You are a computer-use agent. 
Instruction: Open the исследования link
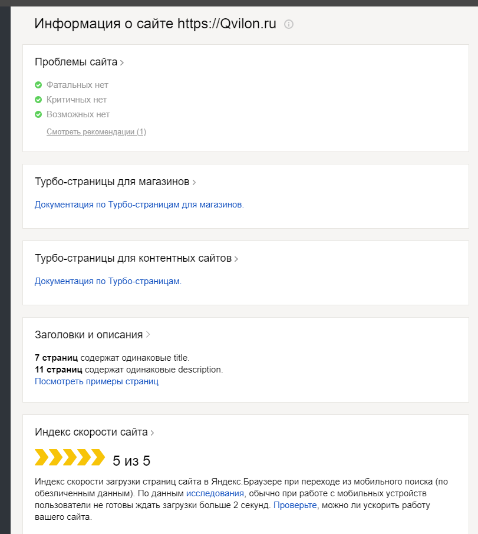[x=215, y=493]
